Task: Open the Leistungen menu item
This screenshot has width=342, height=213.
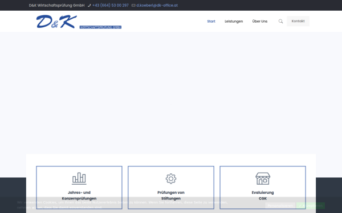Action: [234, 22]
